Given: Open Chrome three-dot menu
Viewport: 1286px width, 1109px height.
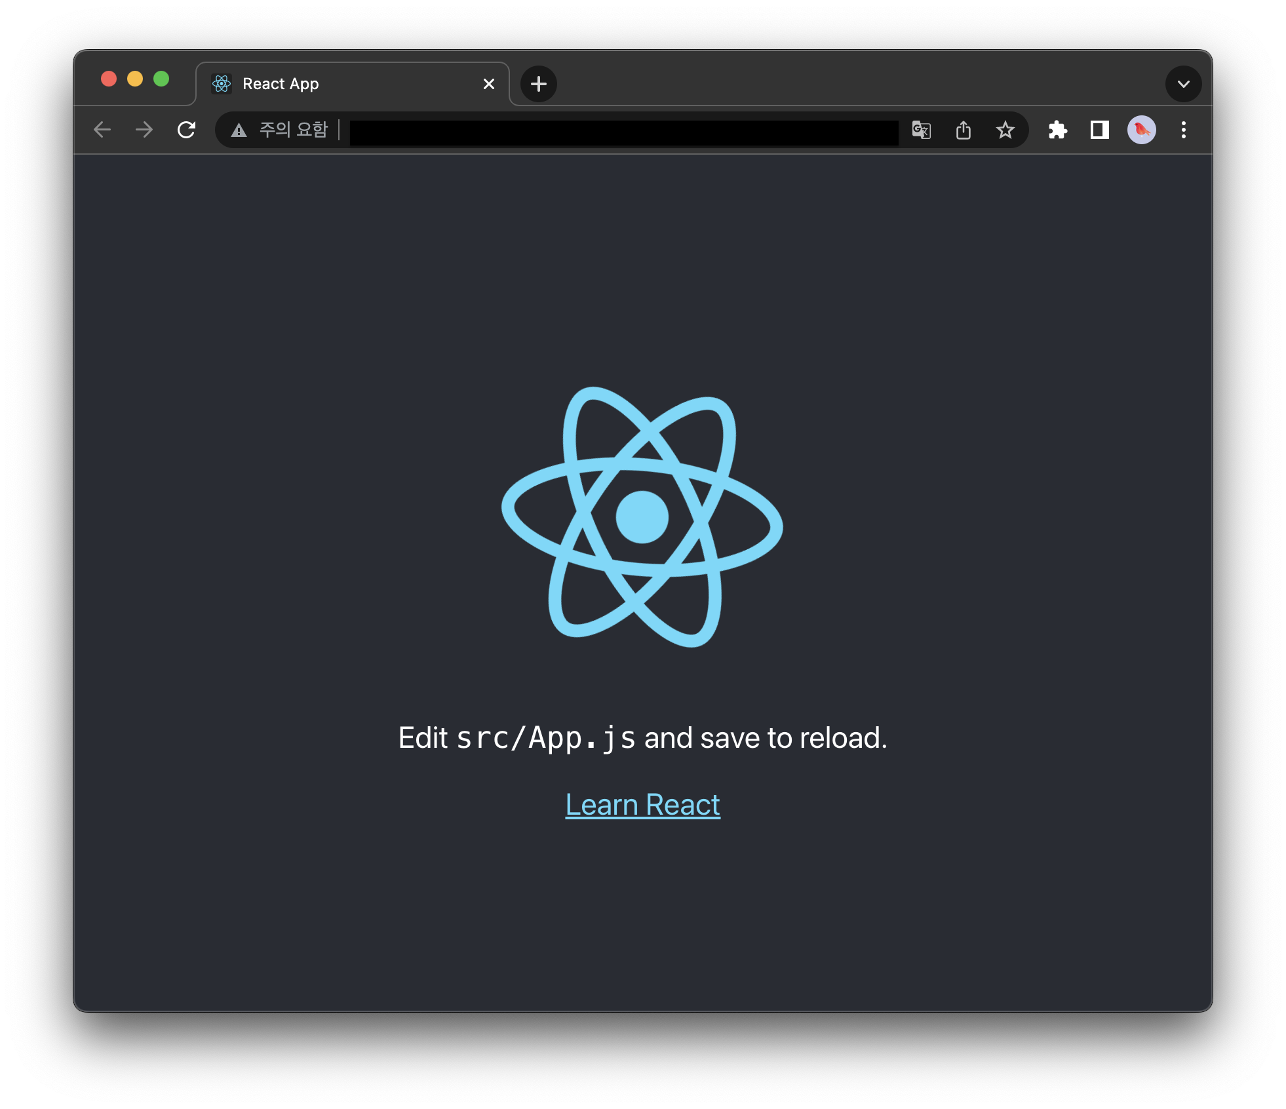Looking at the screenshot, I should [x=1184, y=130].
